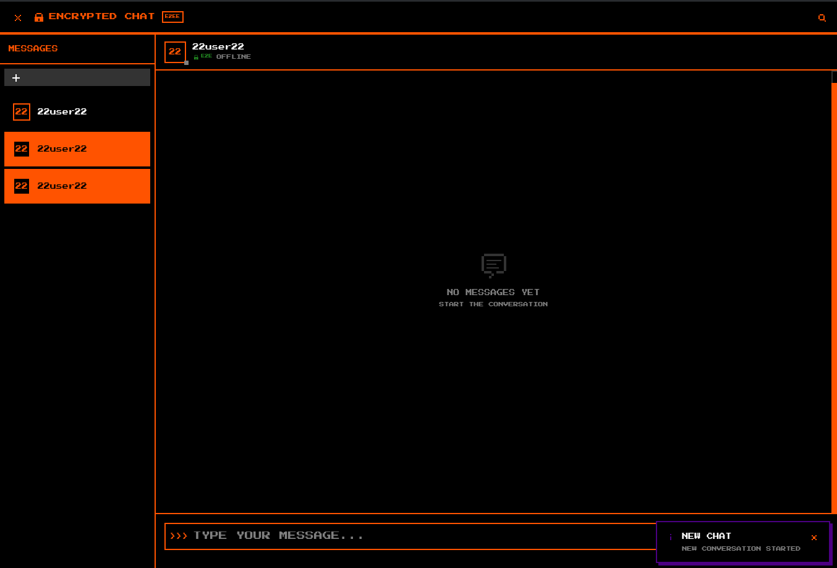Focus the Type Your Message input field
The width and height of the screenshot is (837, 568).
tap(411, 536)
